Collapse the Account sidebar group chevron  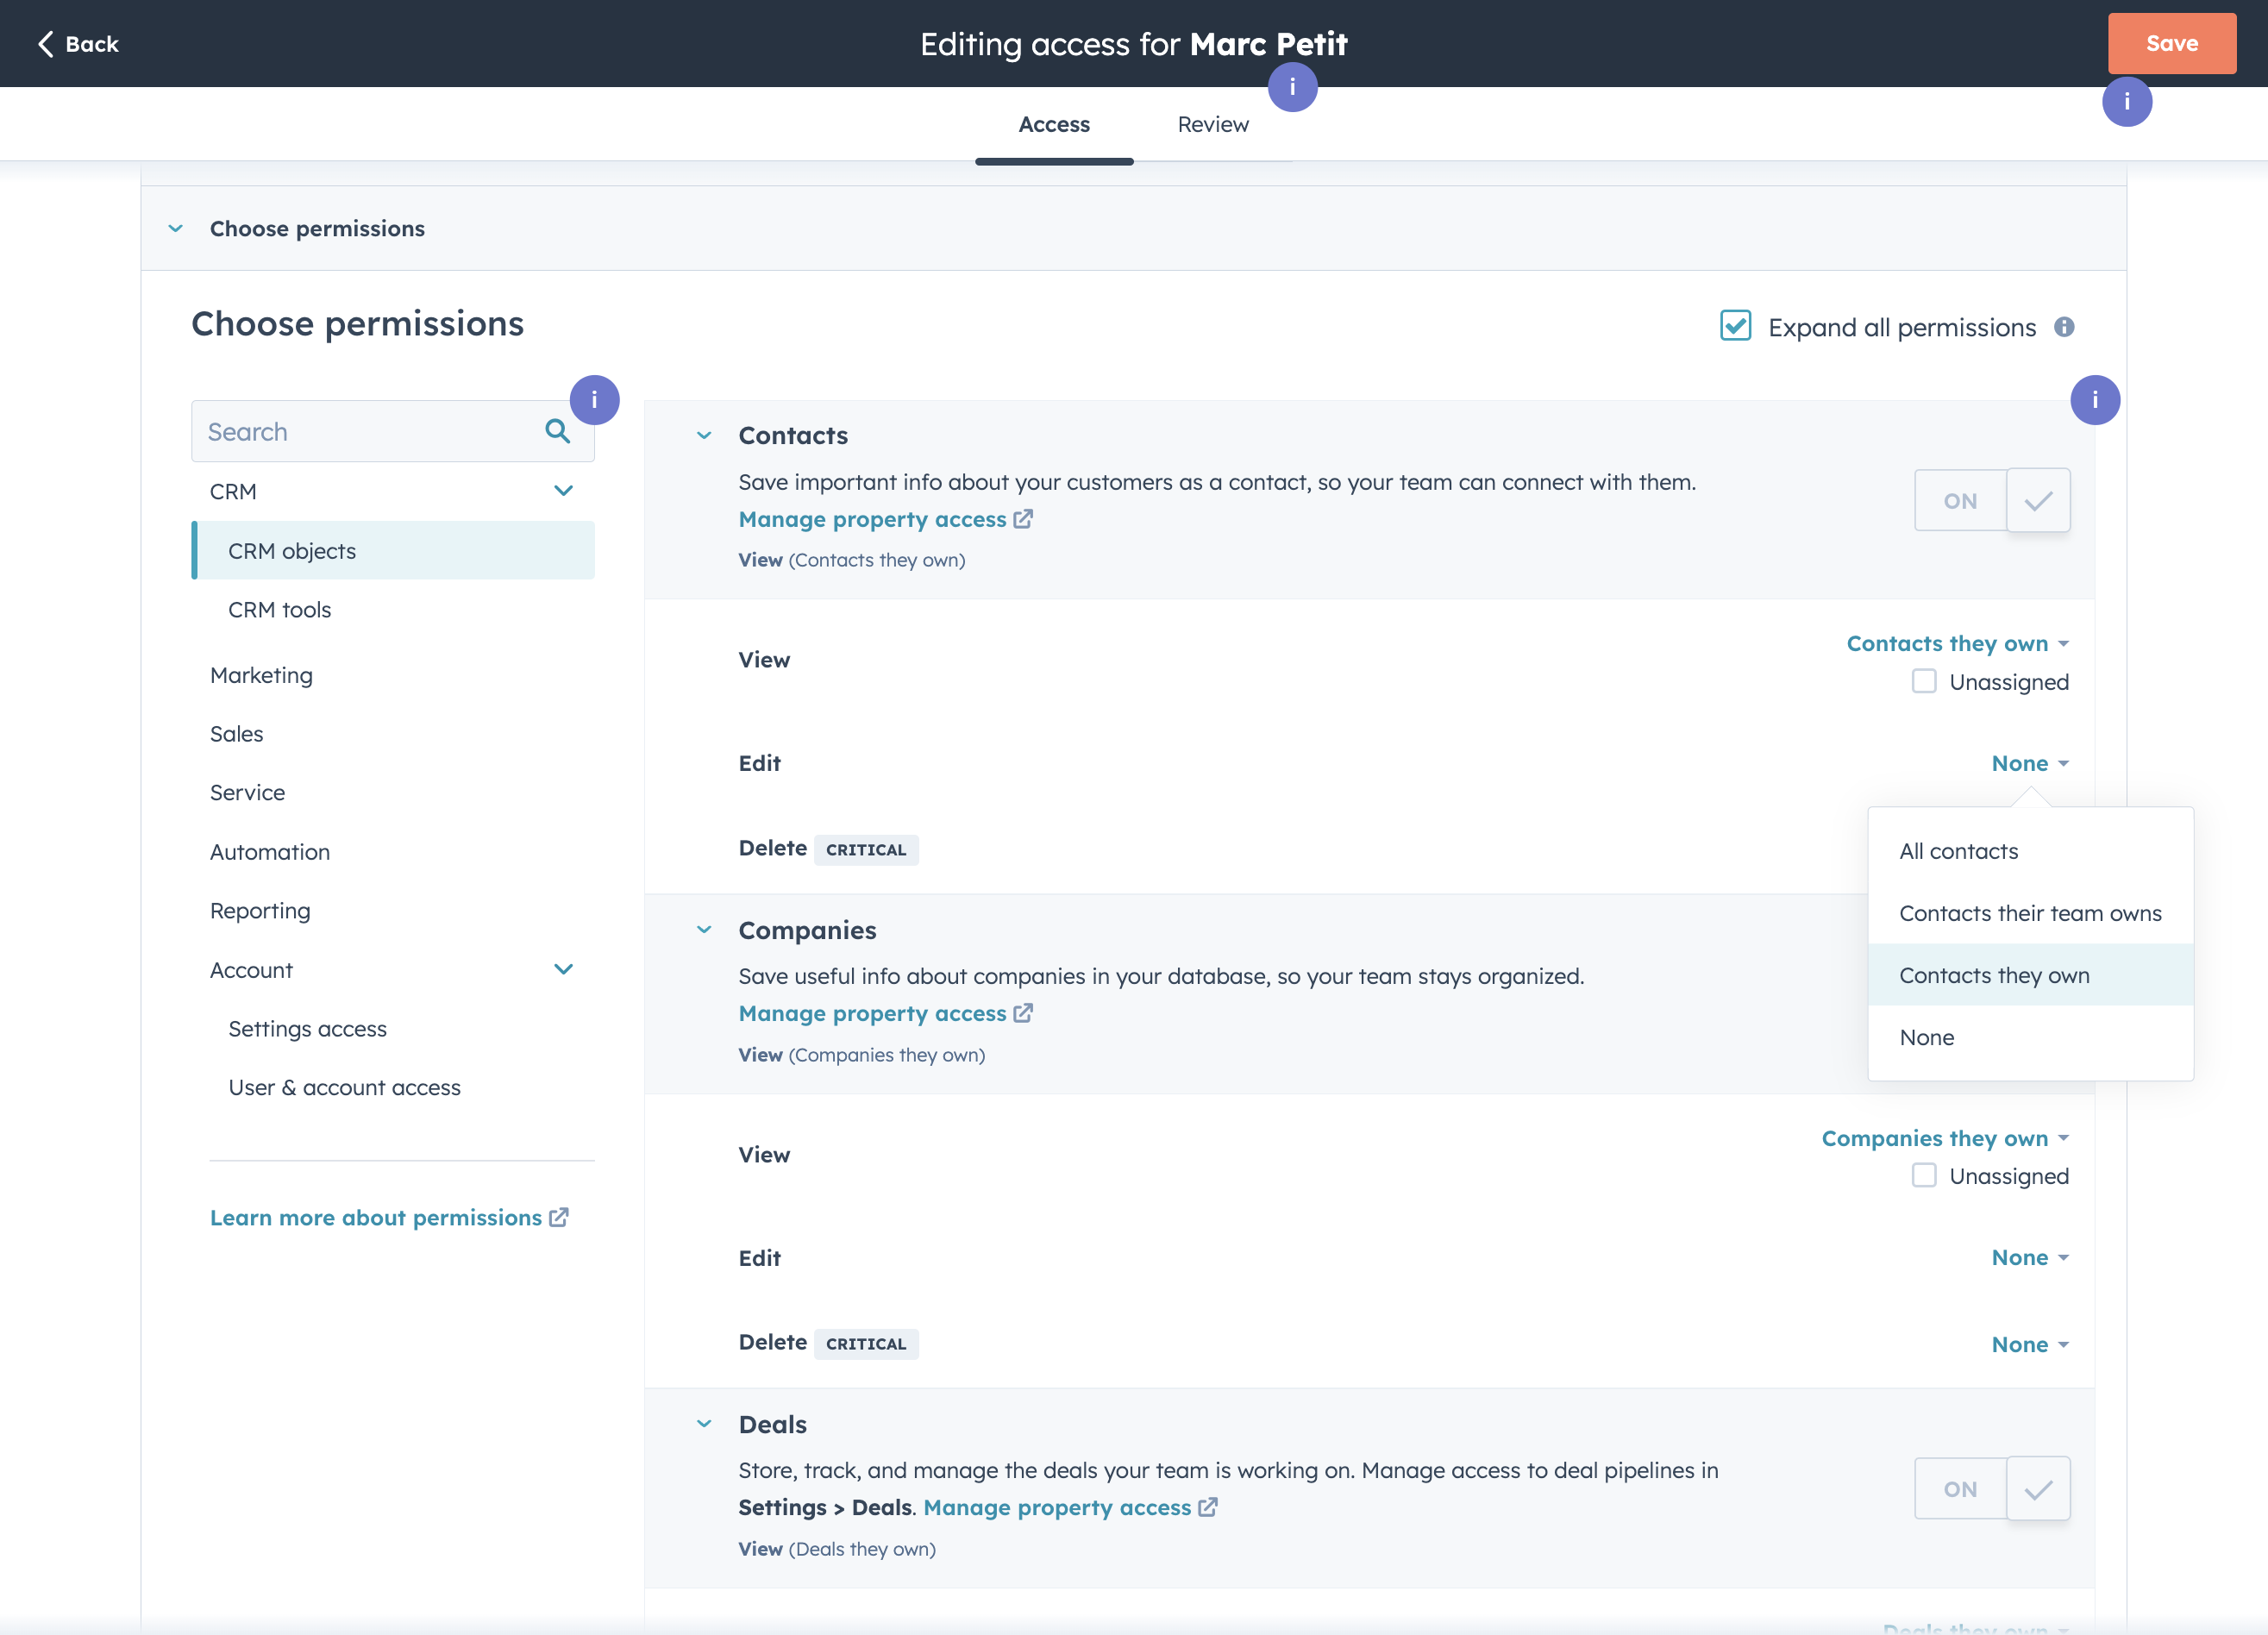click(563, 969)
